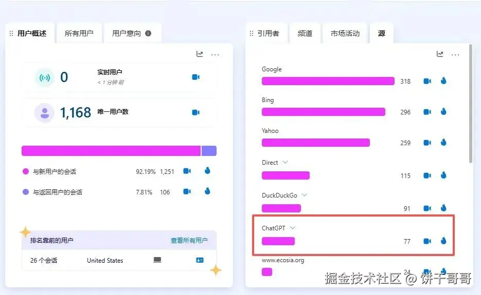View recordings from Direct traffic
481x295 pixels.
pyautogui.click(x=427, y=175)
